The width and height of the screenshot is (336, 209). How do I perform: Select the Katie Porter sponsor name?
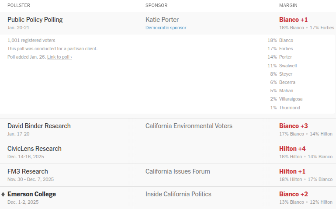(162, 20)
